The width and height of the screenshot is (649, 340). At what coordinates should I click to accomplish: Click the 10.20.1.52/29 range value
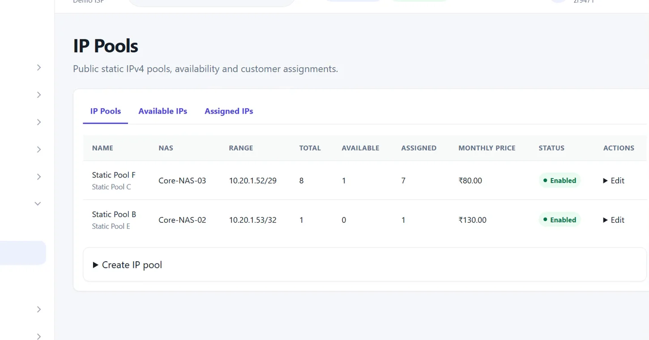tap(253, 181)
